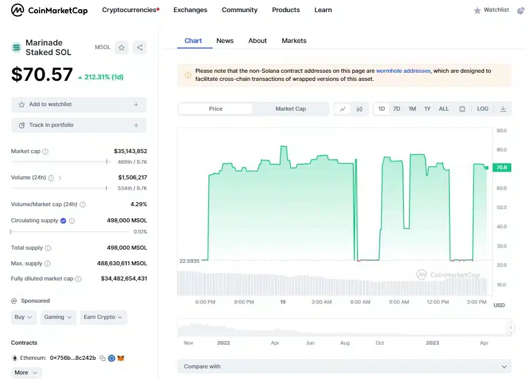Click the verified circulating supply badge
This screenshot has height=379, width=526.
pyautogui.click(x=63, y=221)
